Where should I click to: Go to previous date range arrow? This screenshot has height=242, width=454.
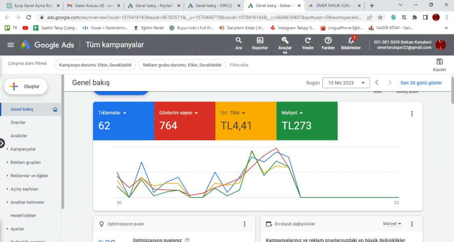pyautogui.click(x=377, y=83)
